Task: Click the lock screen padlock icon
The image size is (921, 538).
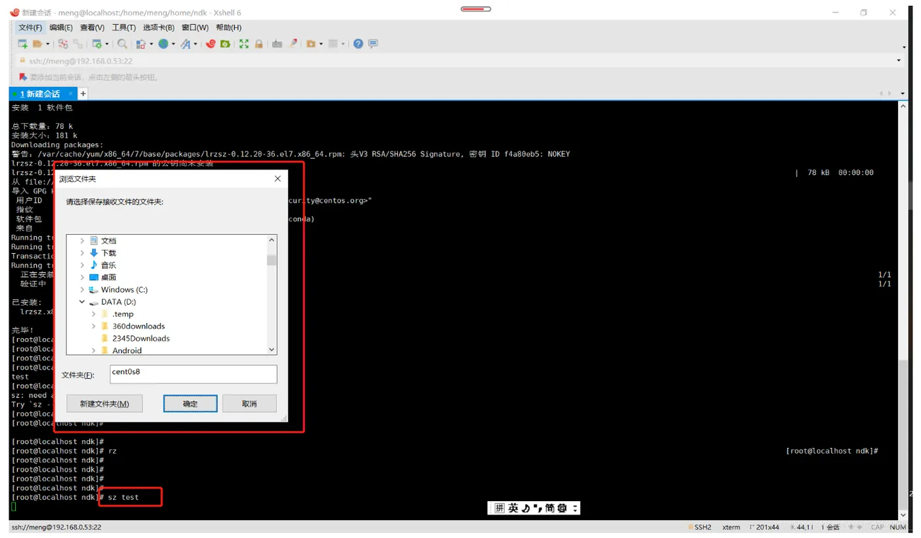Action: [x=259, y=44]
